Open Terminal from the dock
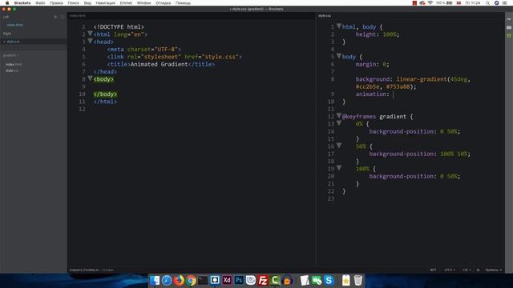513x288 pixels. point(203,280)
